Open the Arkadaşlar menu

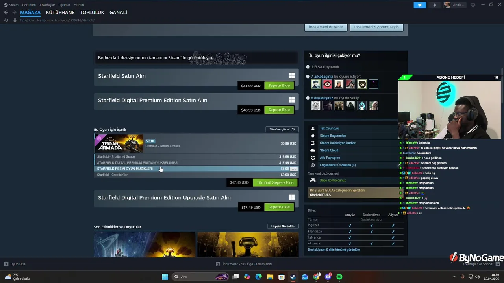(x=47, y=5)
